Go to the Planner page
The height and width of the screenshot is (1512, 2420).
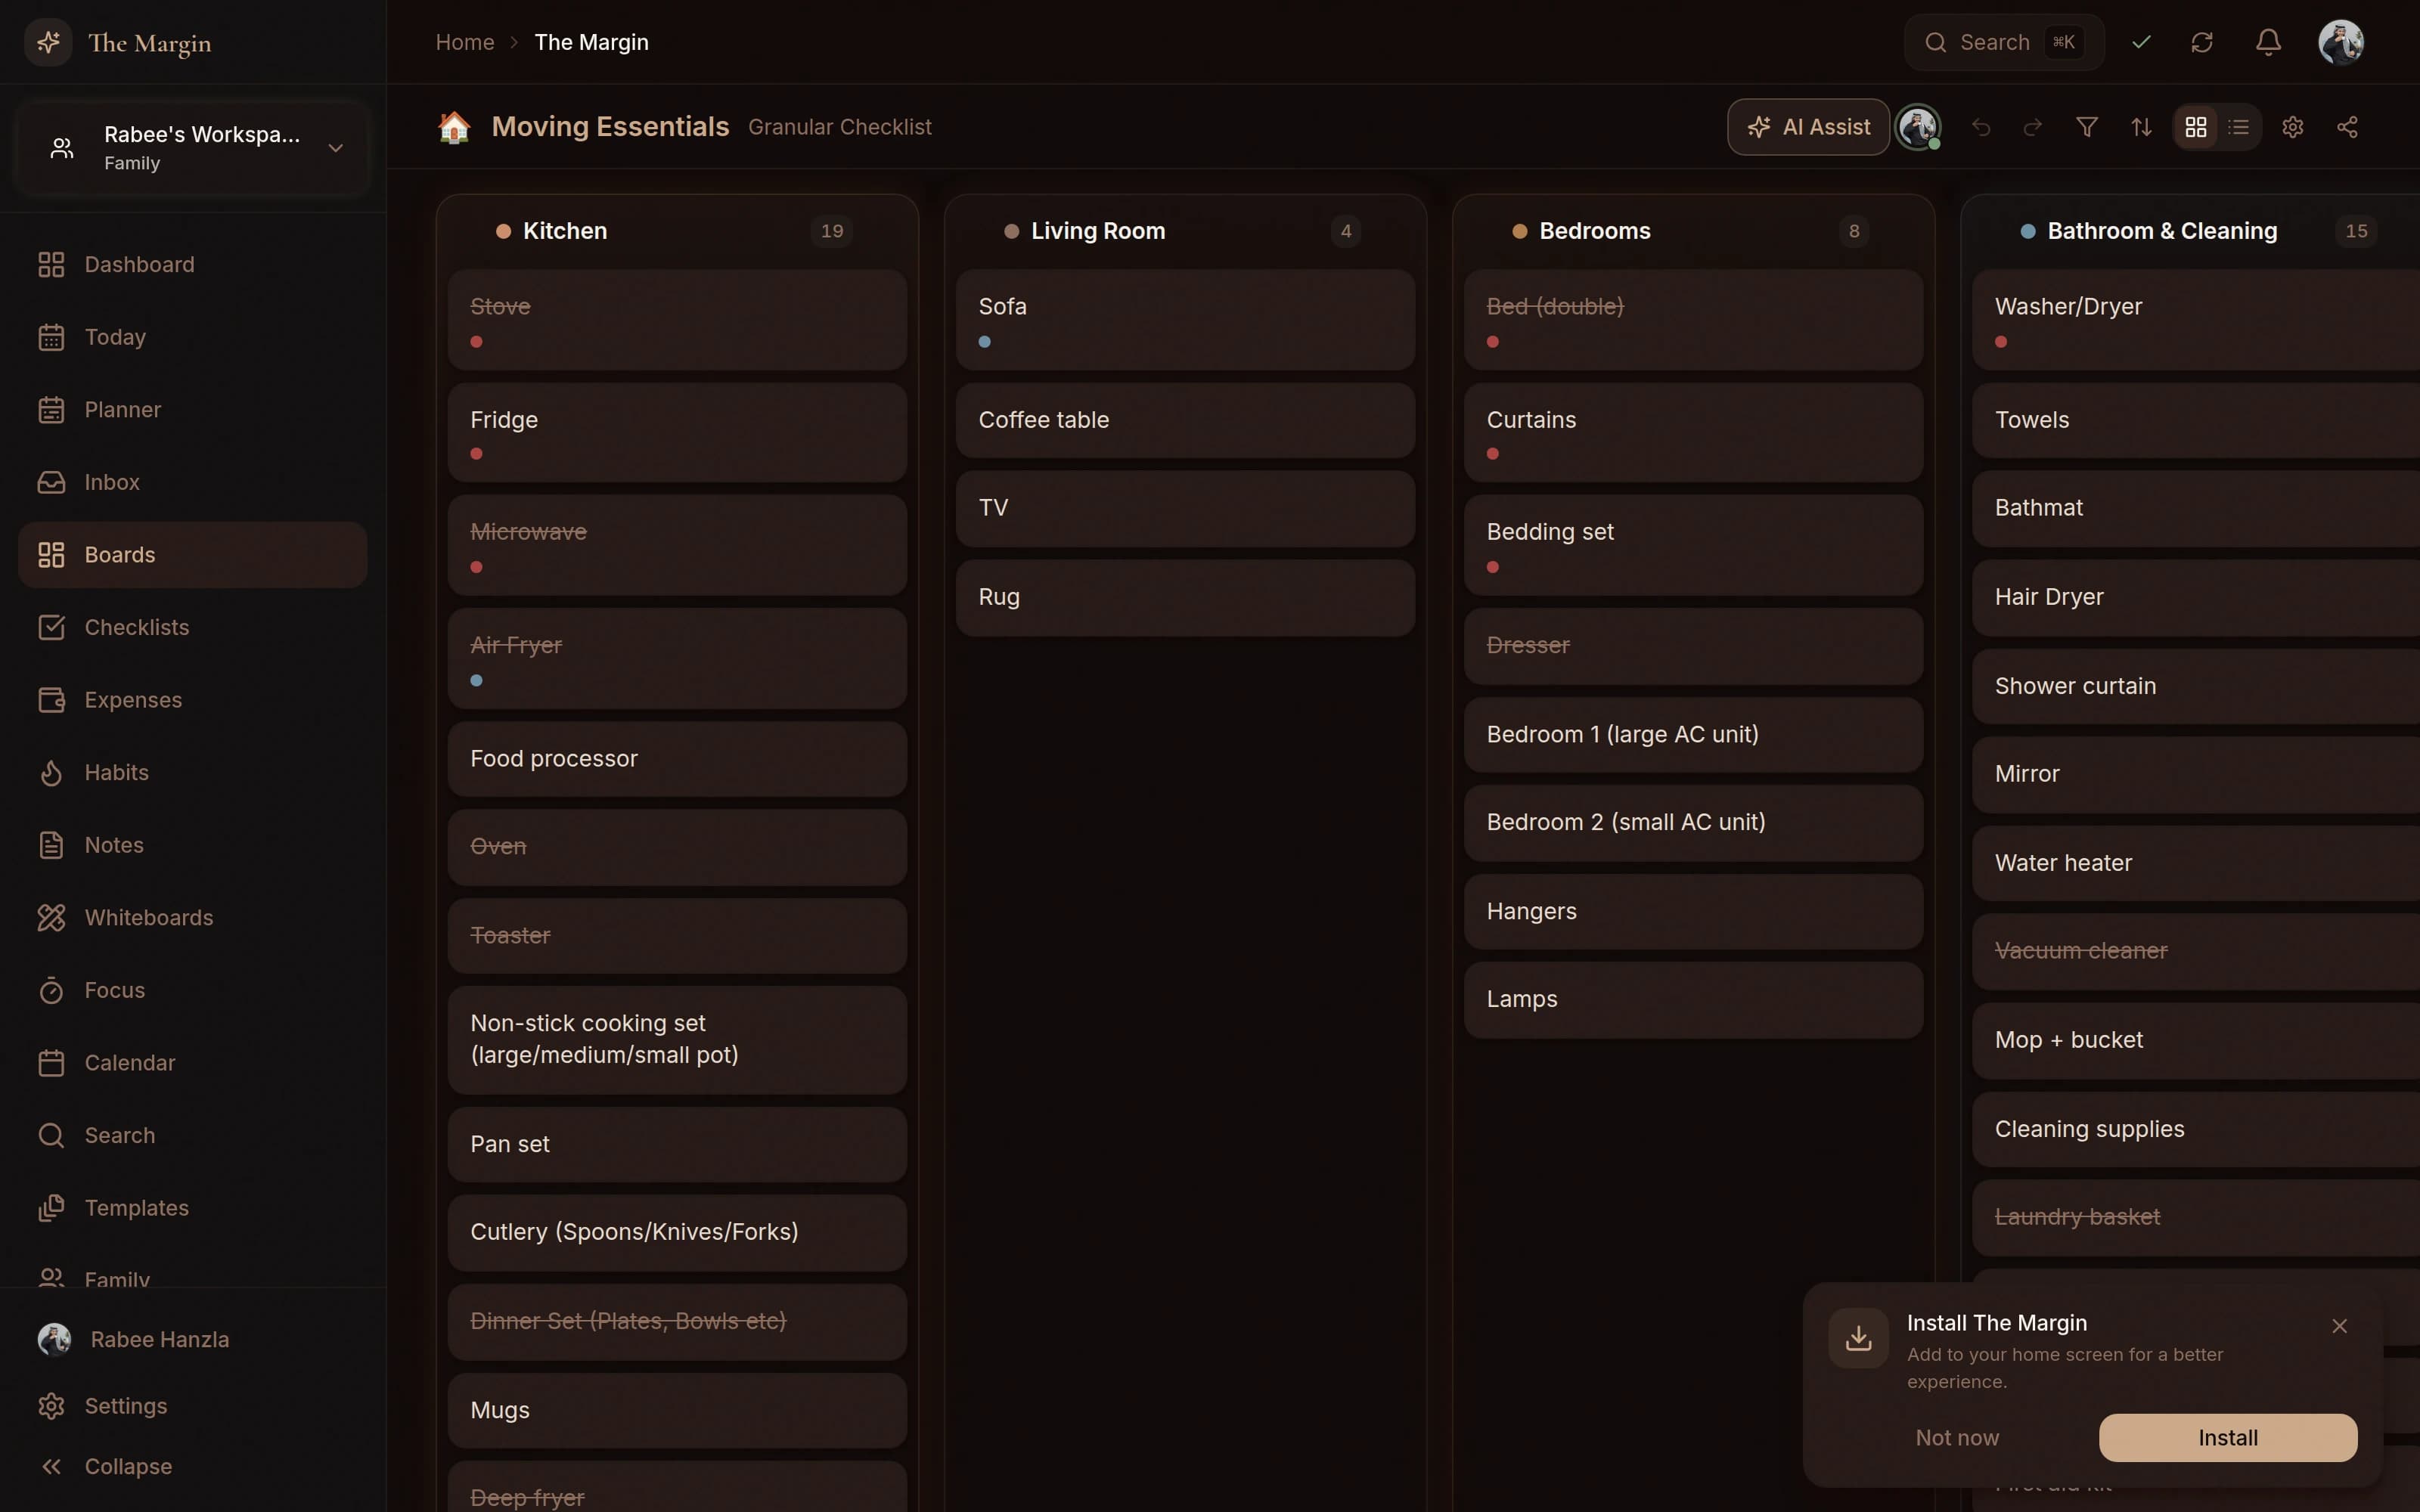(x=192, y=410)
